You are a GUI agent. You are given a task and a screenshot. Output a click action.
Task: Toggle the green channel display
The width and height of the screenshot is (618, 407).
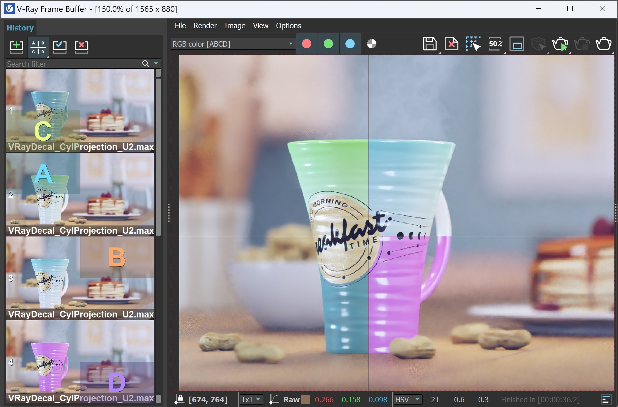(x=328, y=44)
